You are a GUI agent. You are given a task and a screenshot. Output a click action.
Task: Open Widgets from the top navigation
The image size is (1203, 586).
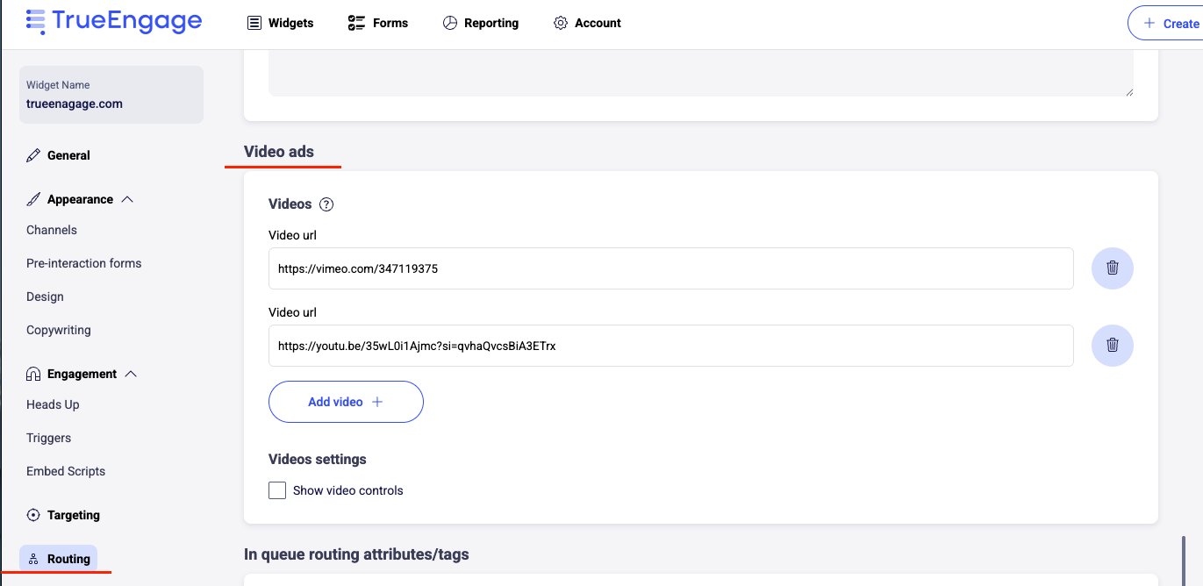tap(280, 23)
